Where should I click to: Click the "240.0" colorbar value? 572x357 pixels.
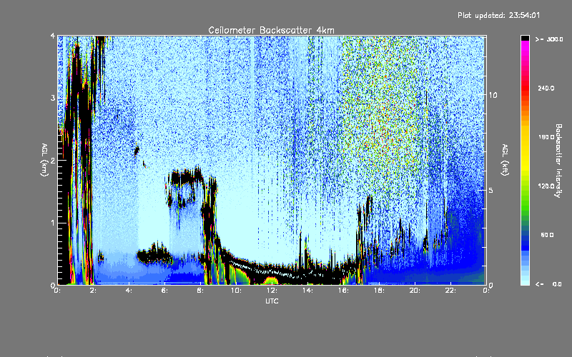point(546,88)
